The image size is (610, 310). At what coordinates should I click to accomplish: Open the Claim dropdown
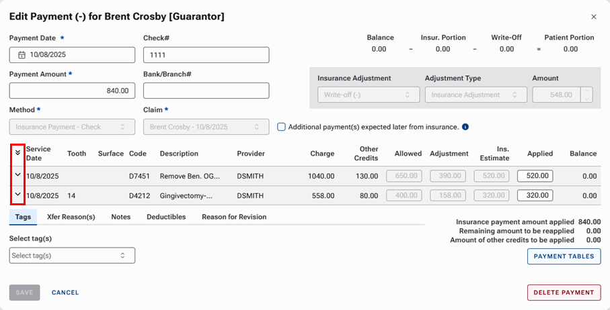coord(206,127)
